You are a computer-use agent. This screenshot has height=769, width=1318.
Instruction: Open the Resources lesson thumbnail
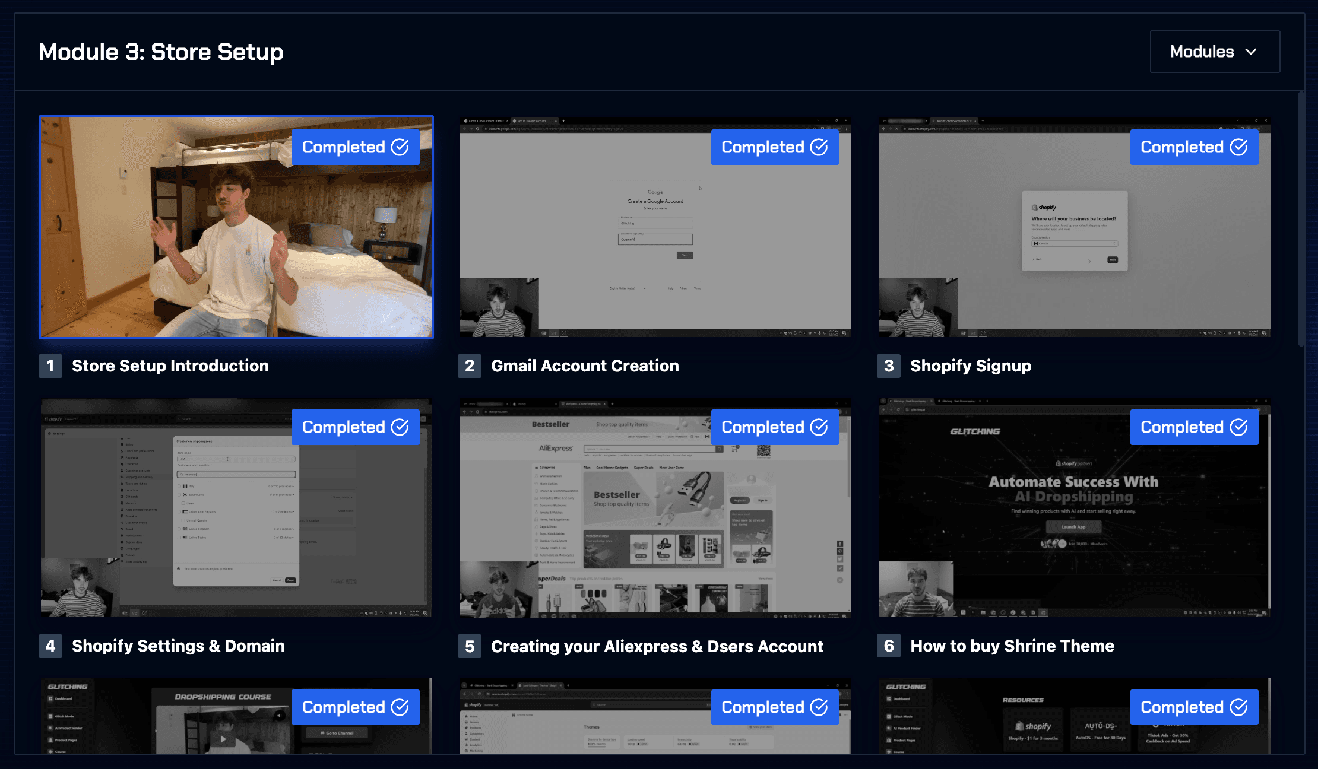pos(1075,716)
